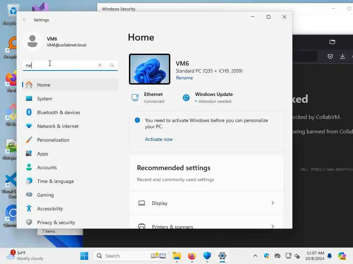Click the '7 items' File Explorer status text
The height and width of the screenshot is (264, 353).
pyautogui.click(x=48, y=231)
